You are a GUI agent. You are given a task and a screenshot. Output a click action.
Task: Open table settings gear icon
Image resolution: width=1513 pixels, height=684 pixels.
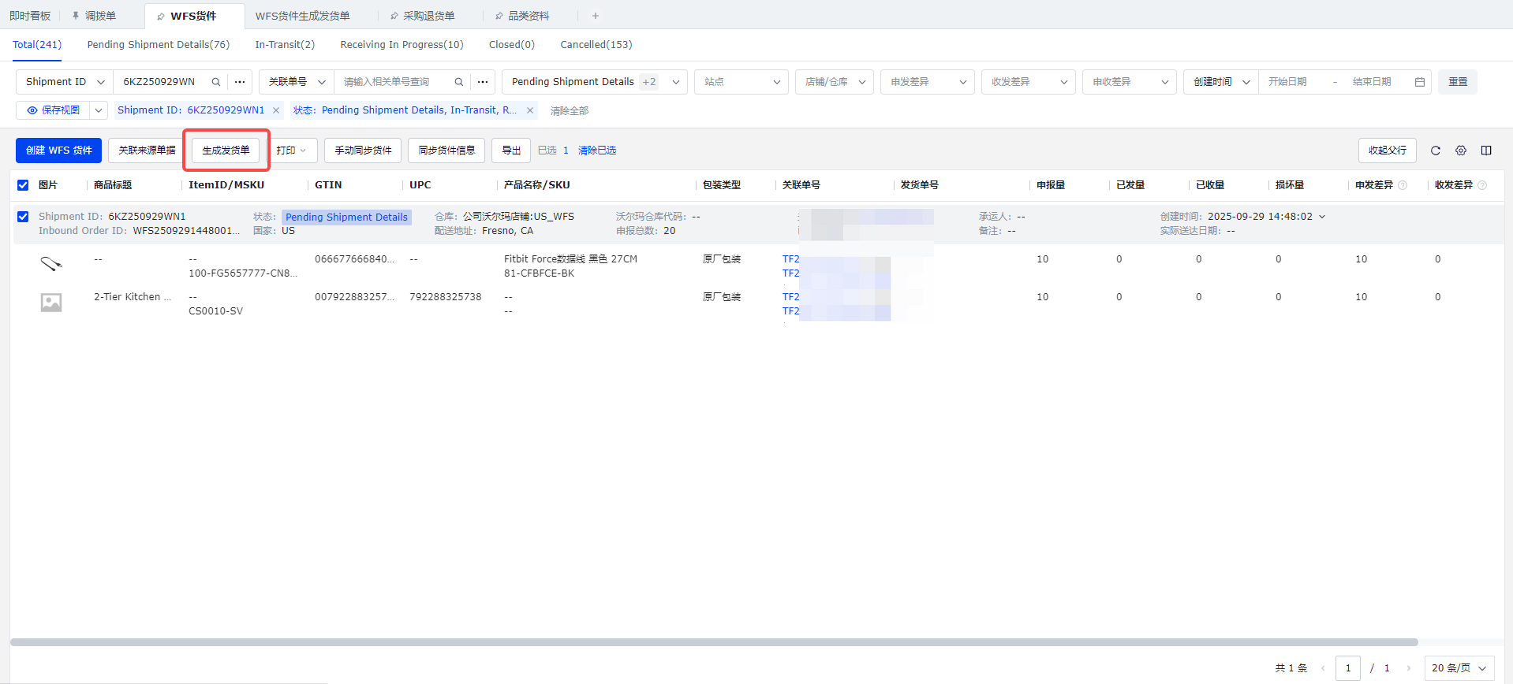(1461, 151)
